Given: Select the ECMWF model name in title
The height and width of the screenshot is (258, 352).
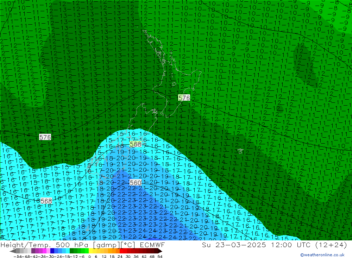Looking at the screenshot, I should coord(152,245).
